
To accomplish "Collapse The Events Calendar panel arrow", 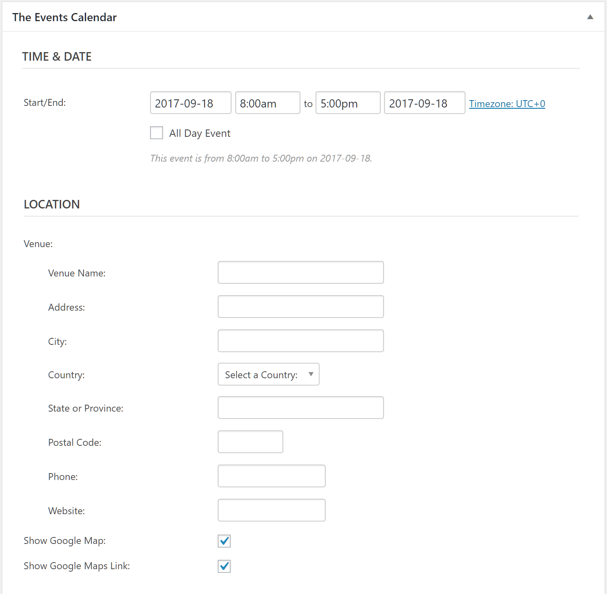I will coord(590,17).
